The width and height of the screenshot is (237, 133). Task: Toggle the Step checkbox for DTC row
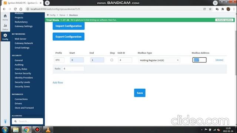point(112,60)
